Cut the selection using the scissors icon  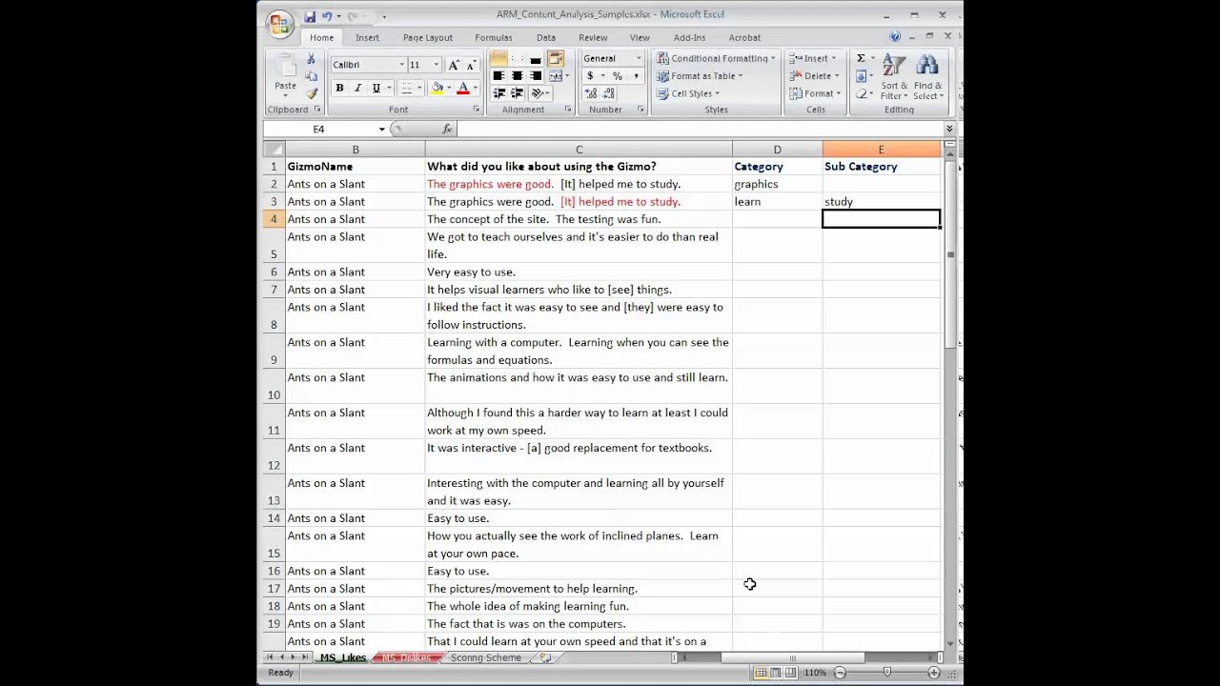(311, 59)
